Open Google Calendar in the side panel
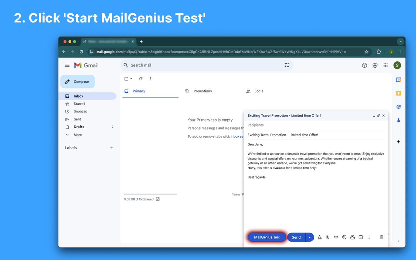 [x=399, y=79]
